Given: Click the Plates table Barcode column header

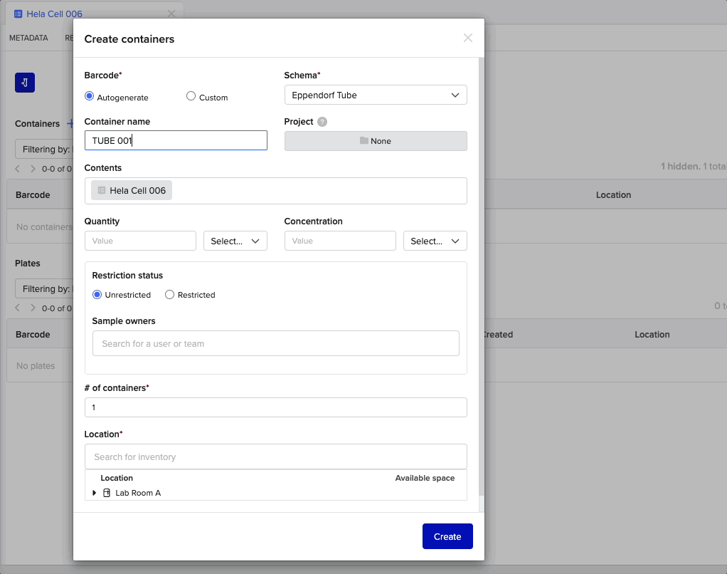Looking at the screenshot, I should [x=33, y=335].
